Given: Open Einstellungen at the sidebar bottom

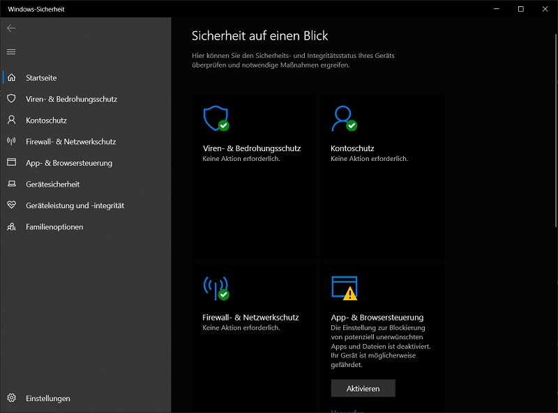Looking at the screenshot, I should coord(85,398).
